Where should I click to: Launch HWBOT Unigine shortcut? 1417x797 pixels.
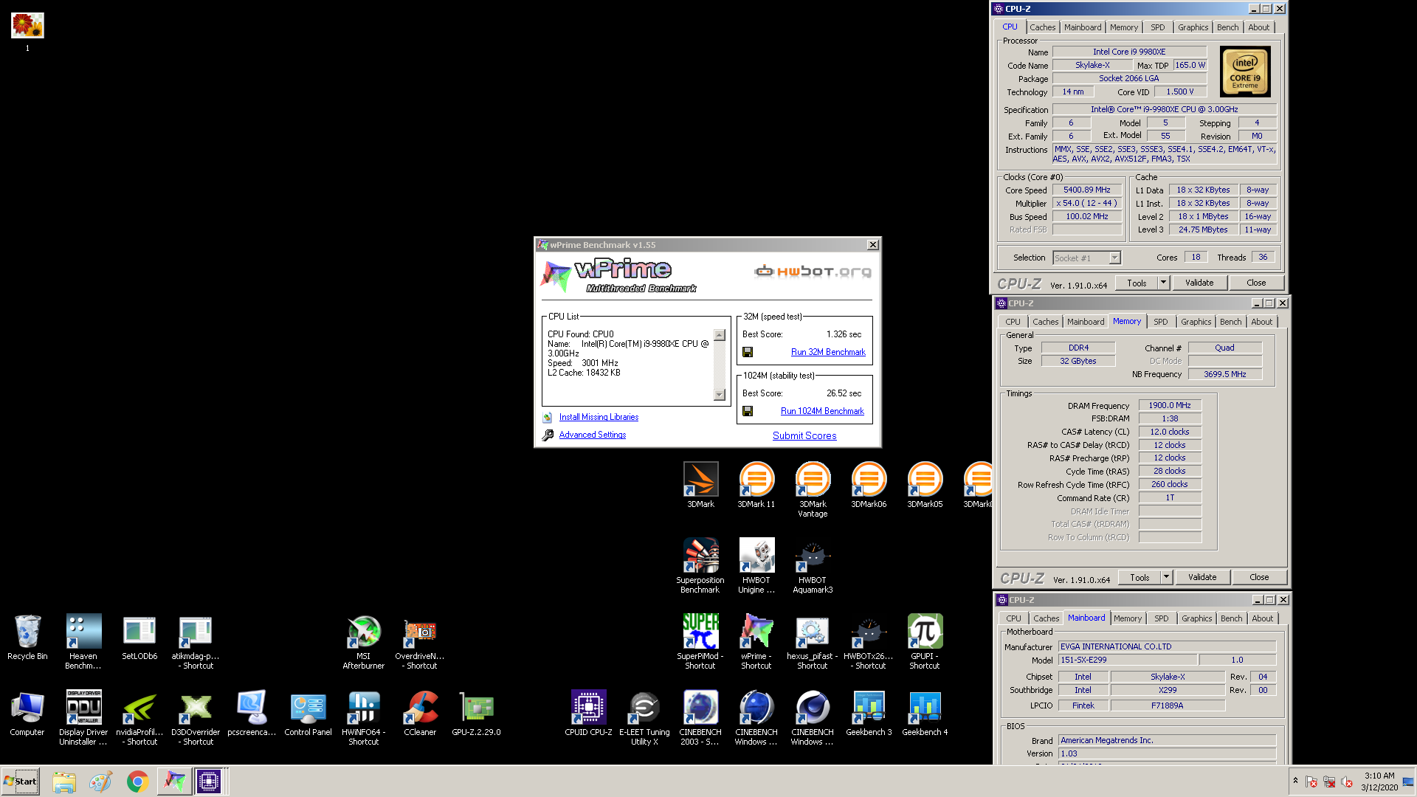[756, 565]
